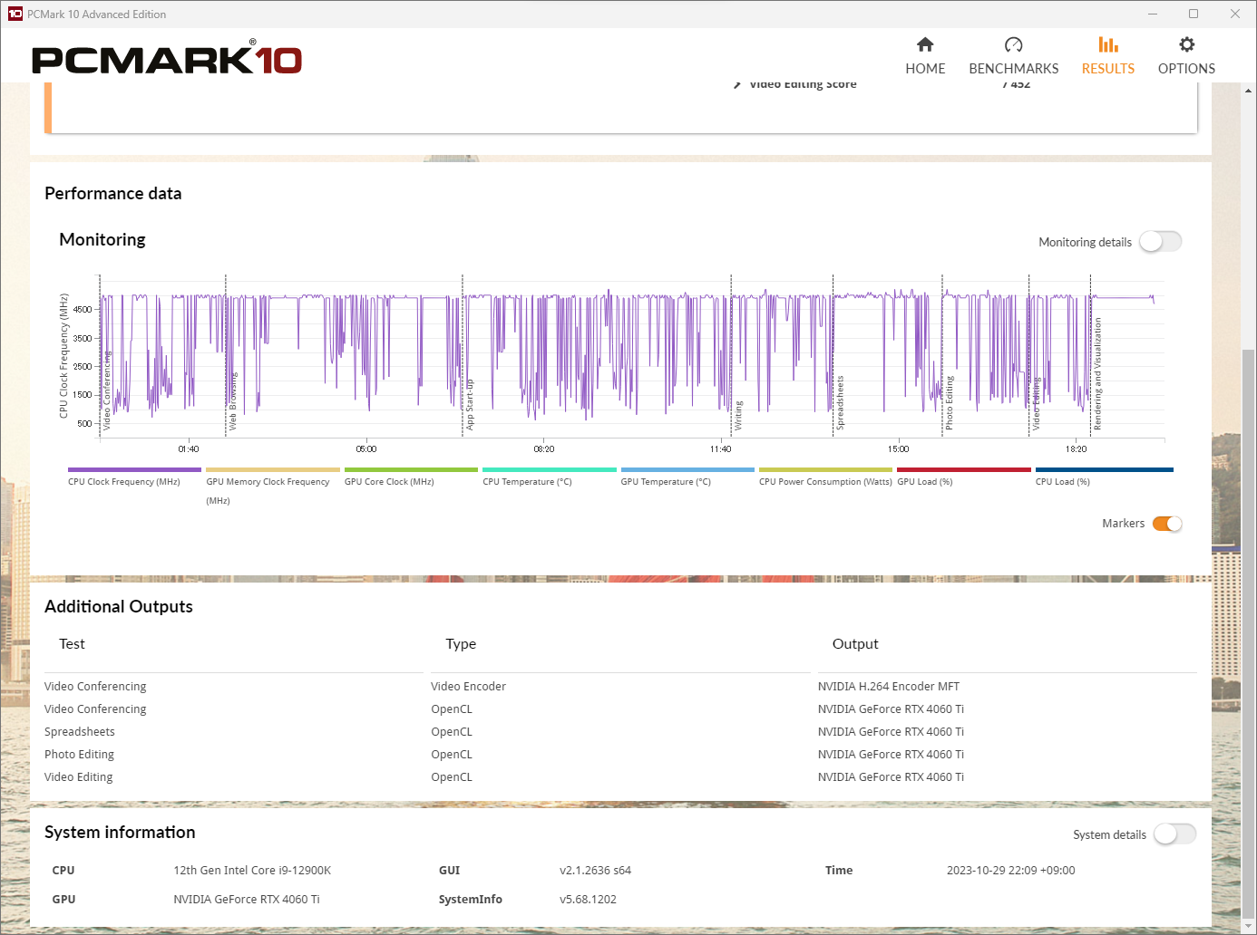The image size is (1257, 935).
Task: Select CPU Load dark blue legend swatch
Action: [1105, 469]
